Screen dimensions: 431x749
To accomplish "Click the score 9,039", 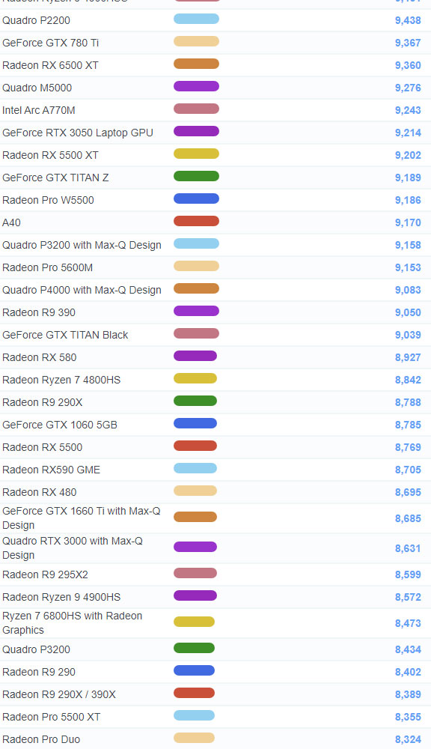I will point(408,335).
